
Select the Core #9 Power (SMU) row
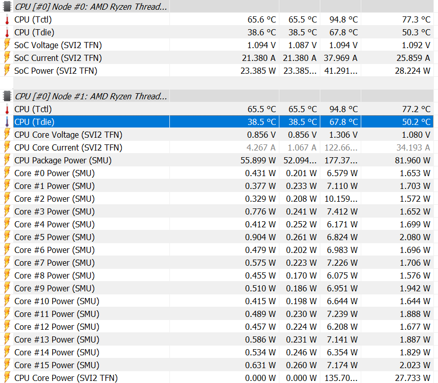tap(54, 288)
